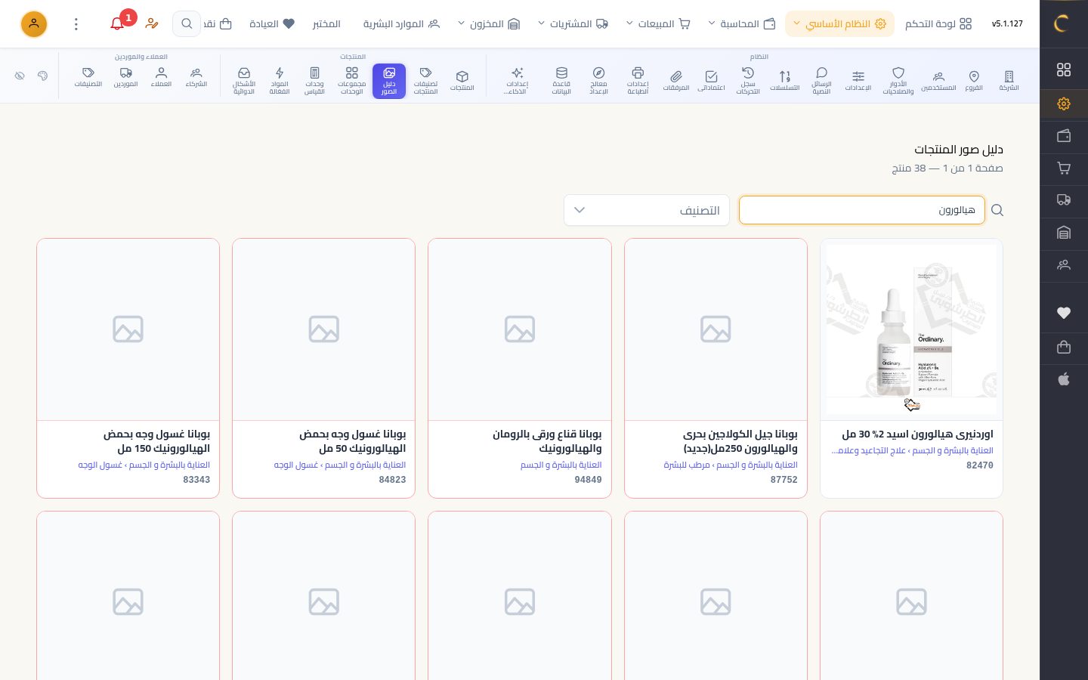Open the right sidebar shopping cart icon
This screenshot has width=1088, height=680.
[x=1064, y=168]
